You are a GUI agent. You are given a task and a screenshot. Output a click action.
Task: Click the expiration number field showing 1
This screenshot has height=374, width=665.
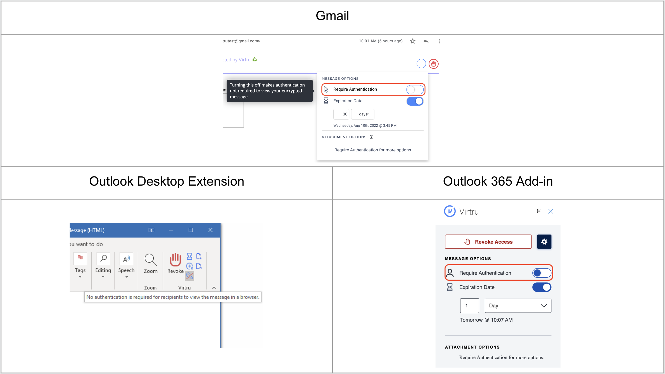(470, 306)
